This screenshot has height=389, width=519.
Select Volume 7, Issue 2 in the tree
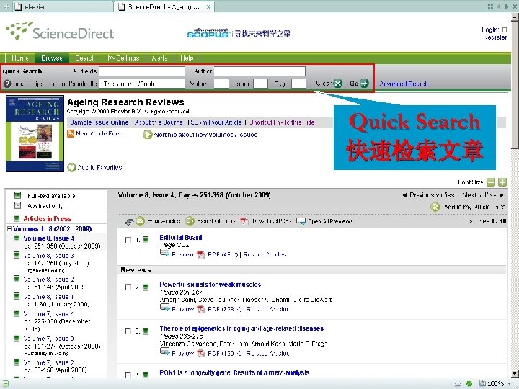(x=49, y=362)
